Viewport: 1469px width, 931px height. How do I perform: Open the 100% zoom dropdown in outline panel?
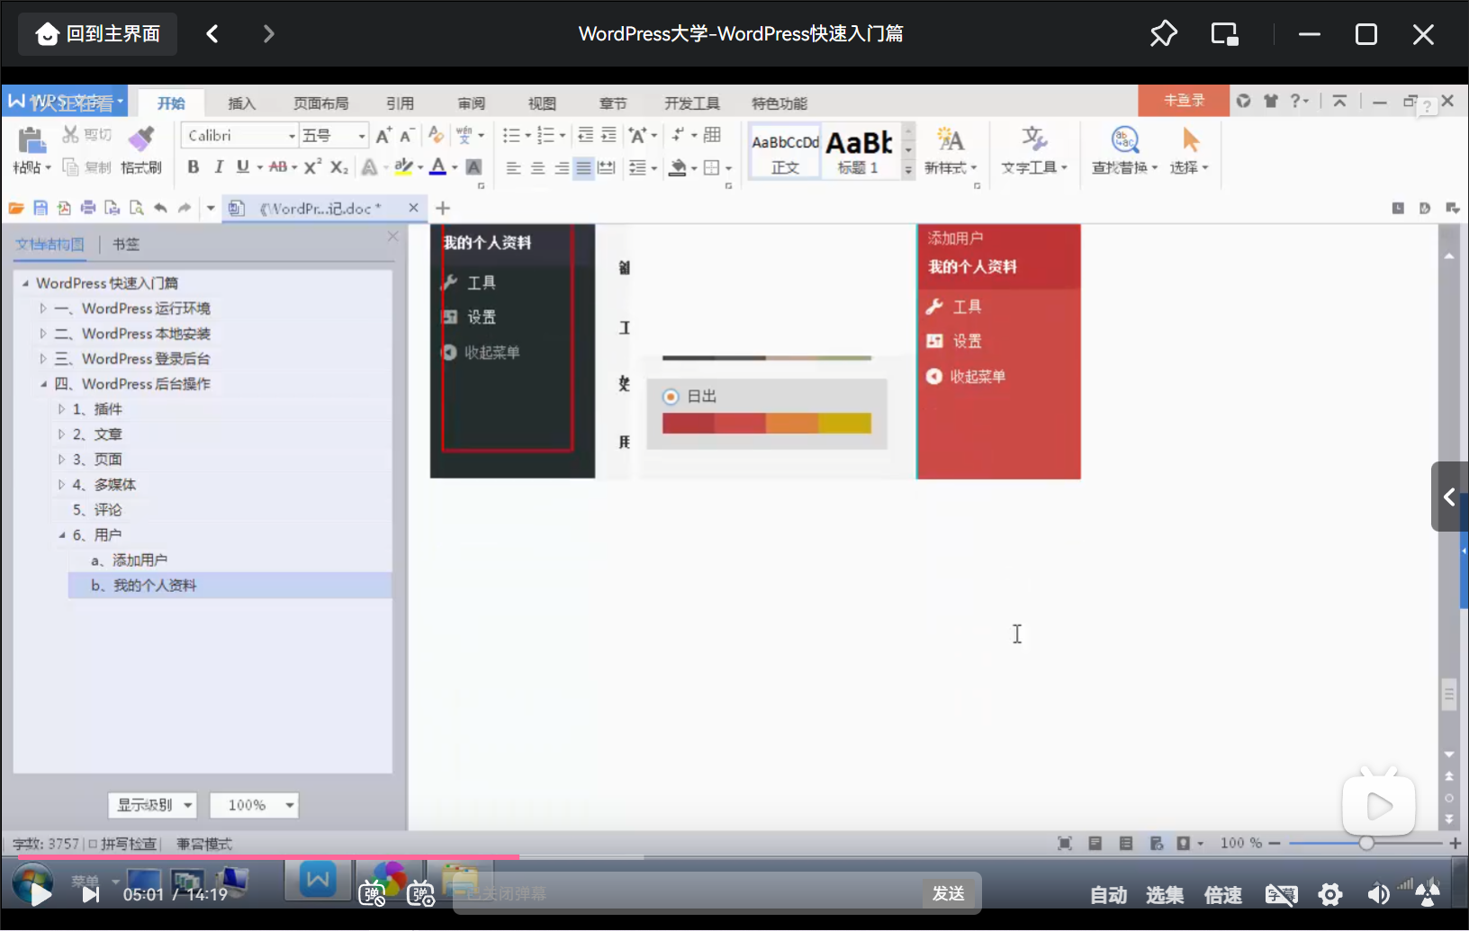point(254,805)
